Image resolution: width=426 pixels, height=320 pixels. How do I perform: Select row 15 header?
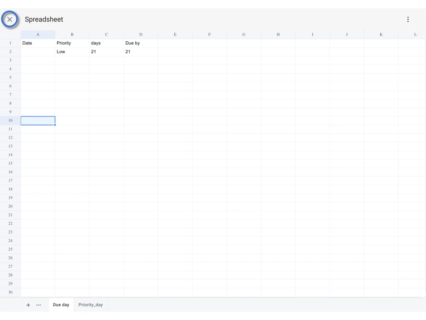pyautogui.click(x=10, y=163)
